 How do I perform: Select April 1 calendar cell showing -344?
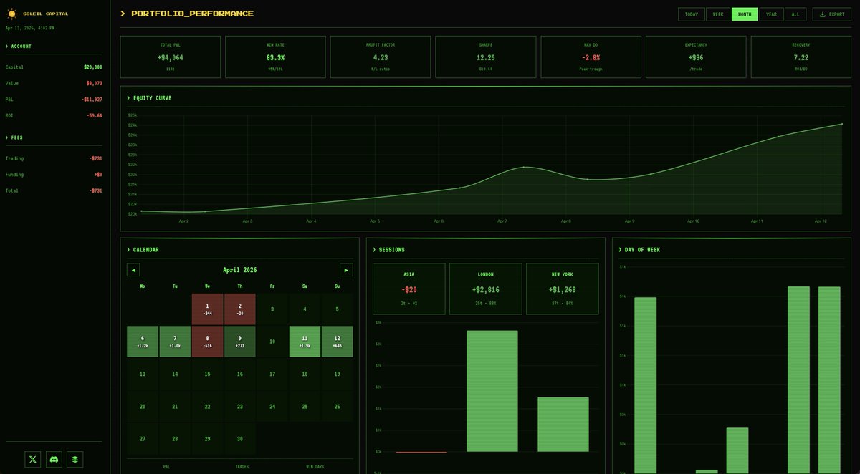207,309
